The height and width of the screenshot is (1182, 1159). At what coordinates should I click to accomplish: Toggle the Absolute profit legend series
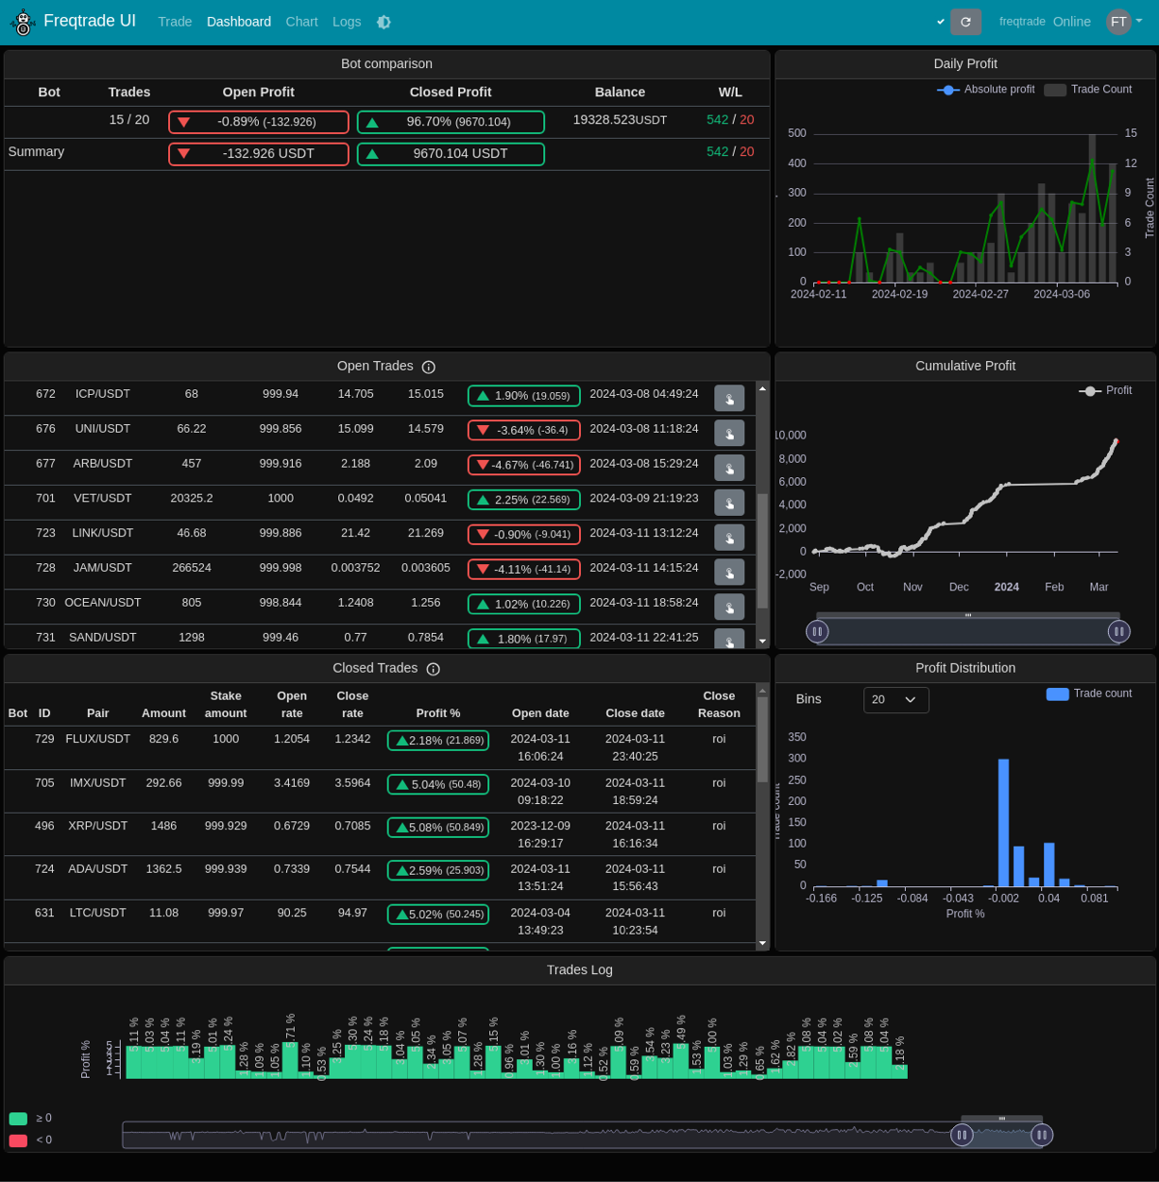pos(985,90)
